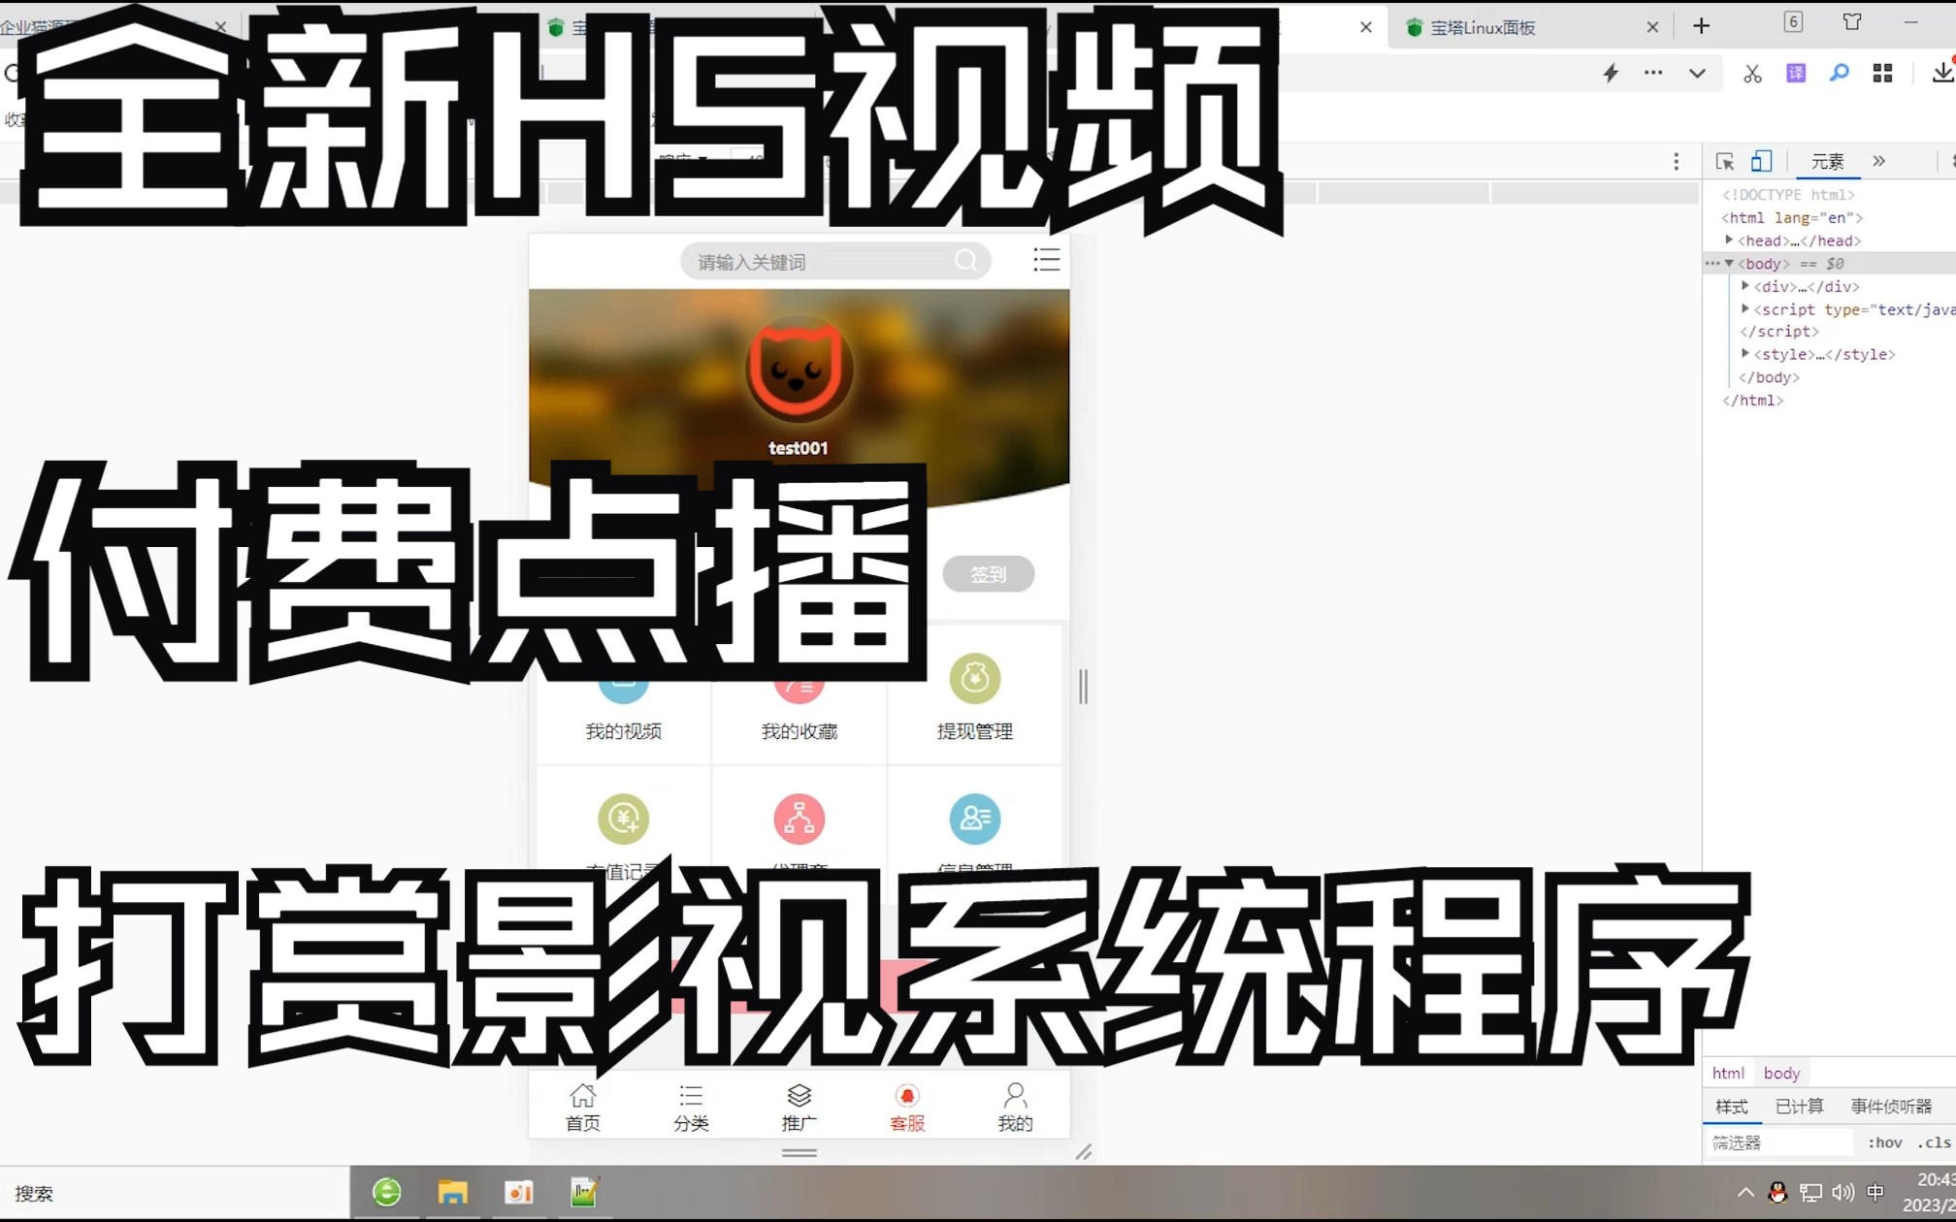Open 我的视频 entry
Screen dimensions: 1956x1222
coord(623,731)
